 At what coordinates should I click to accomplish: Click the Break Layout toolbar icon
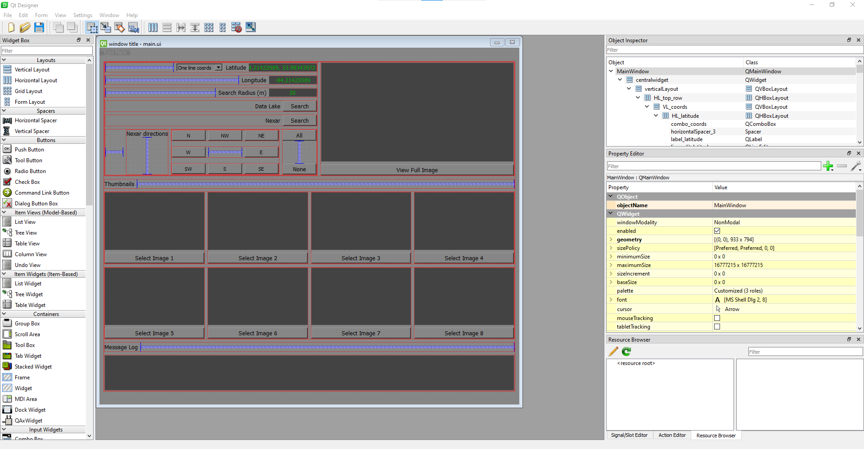[x=236, y=27]
